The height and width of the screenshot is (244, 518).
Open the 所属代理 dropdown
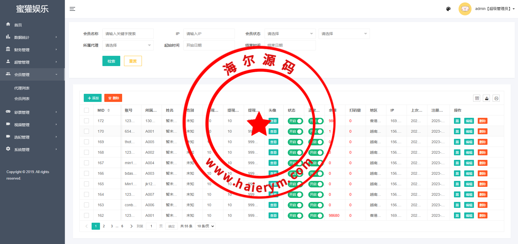(128, 45)
